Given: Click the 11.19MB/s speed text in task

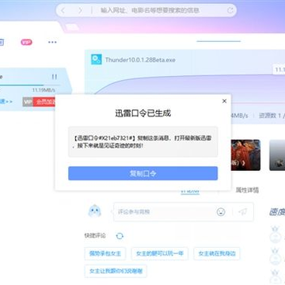Looking at the screenshot, I should pyautogui.click(x=44, y=90).
